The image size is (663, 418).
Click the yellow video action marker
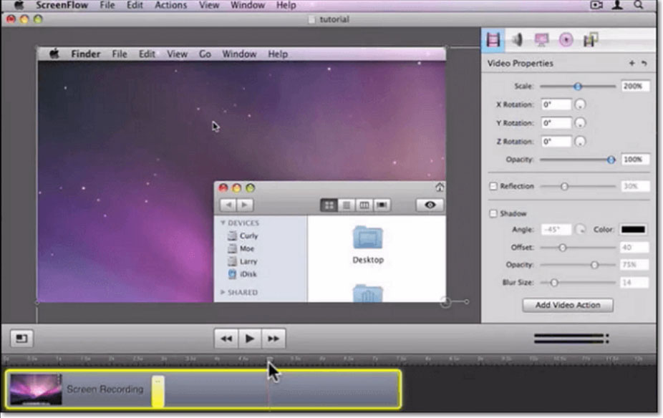[x=158, y=391]
